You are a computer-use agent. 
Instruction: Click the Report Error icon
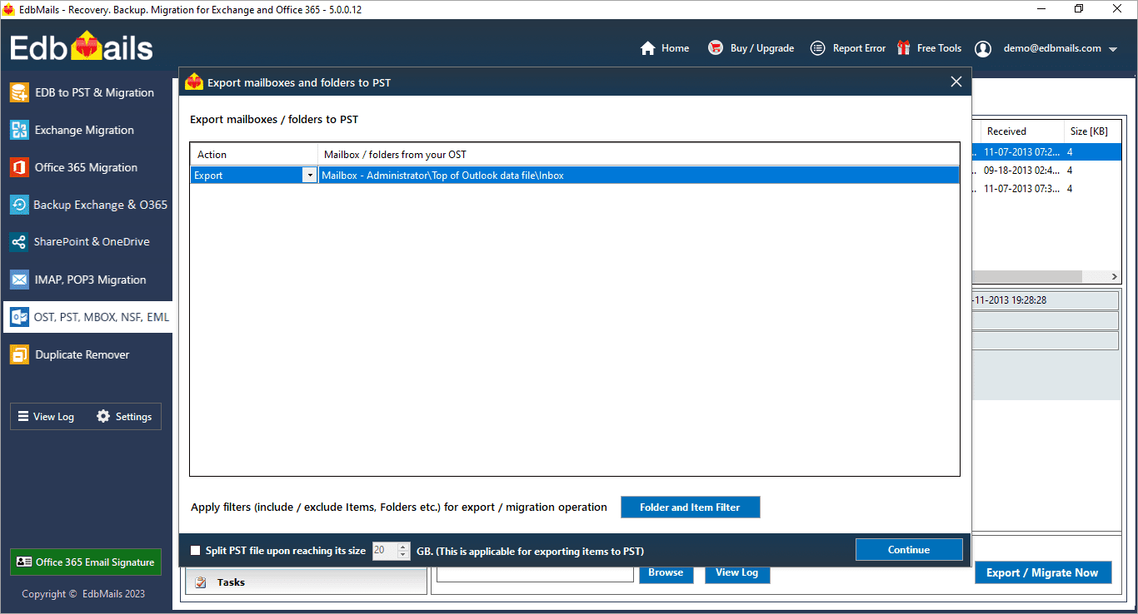click(818, 48)
